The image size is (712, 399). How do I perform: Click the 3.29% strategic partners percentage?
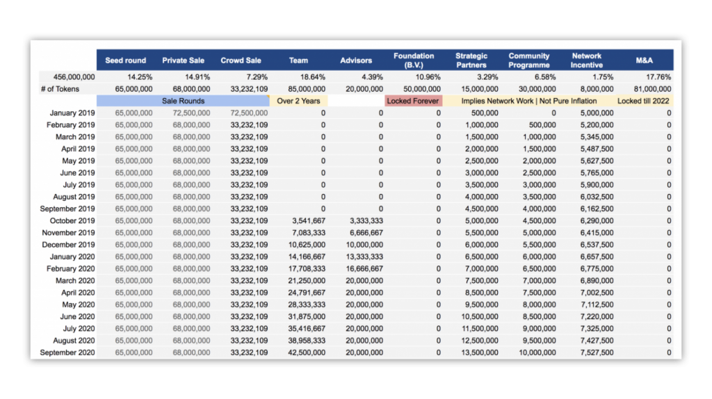pyautogui.click(x=487, y=77)
